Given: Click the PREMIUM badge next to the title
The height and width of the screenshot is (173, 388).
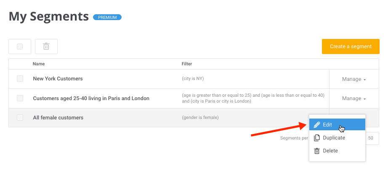Looking at the screenshot, I should tap(107, 17).
